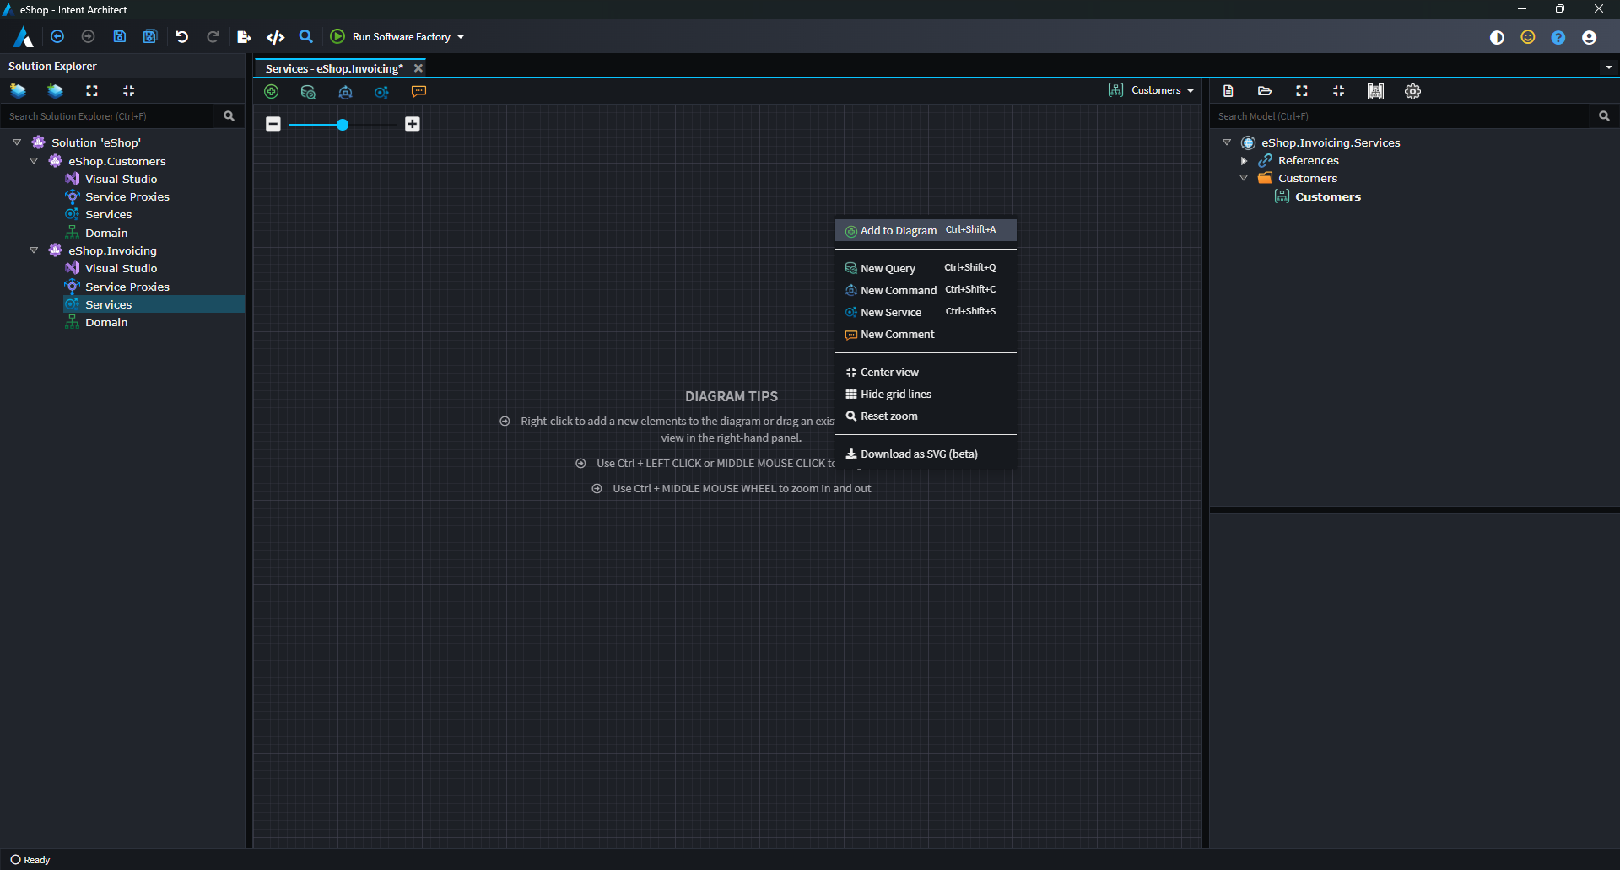Click the Save All icon
Image resolution: width=1620 pixels, height=870 pixels.
click(150, 37)
